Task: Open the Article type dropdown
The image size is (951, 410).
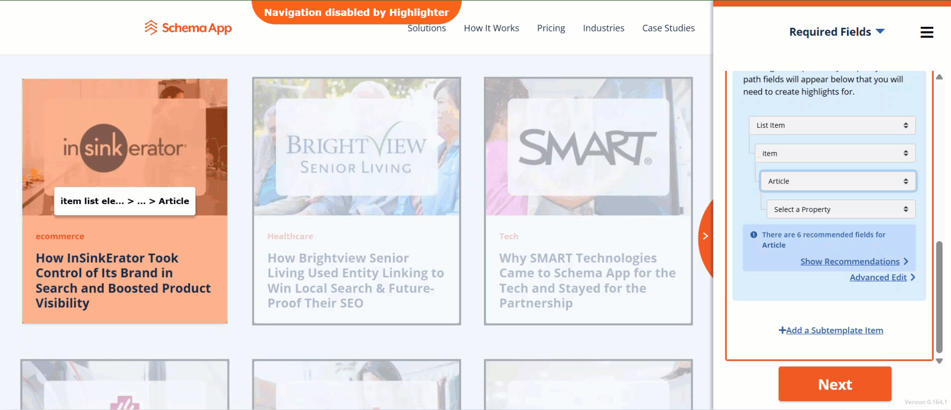Action: [x=838, y=181]
